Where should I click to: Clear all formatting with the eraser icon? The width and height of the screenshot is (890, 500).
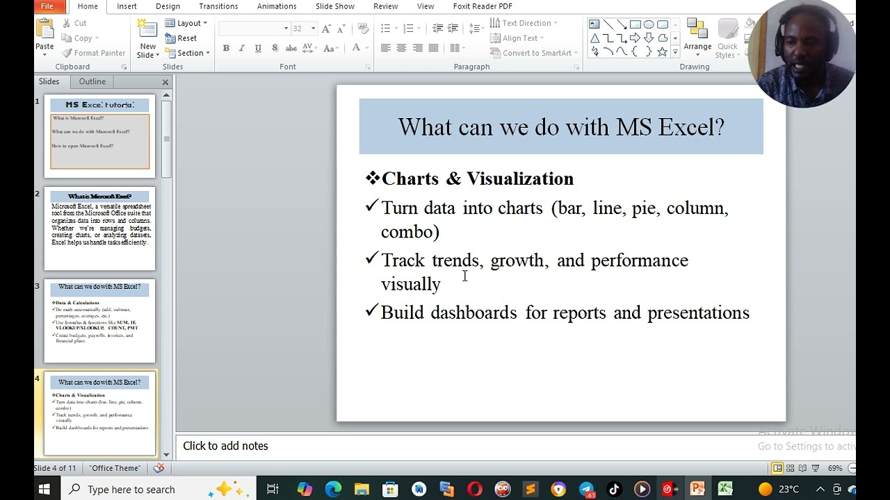click(x=364, y=28)
